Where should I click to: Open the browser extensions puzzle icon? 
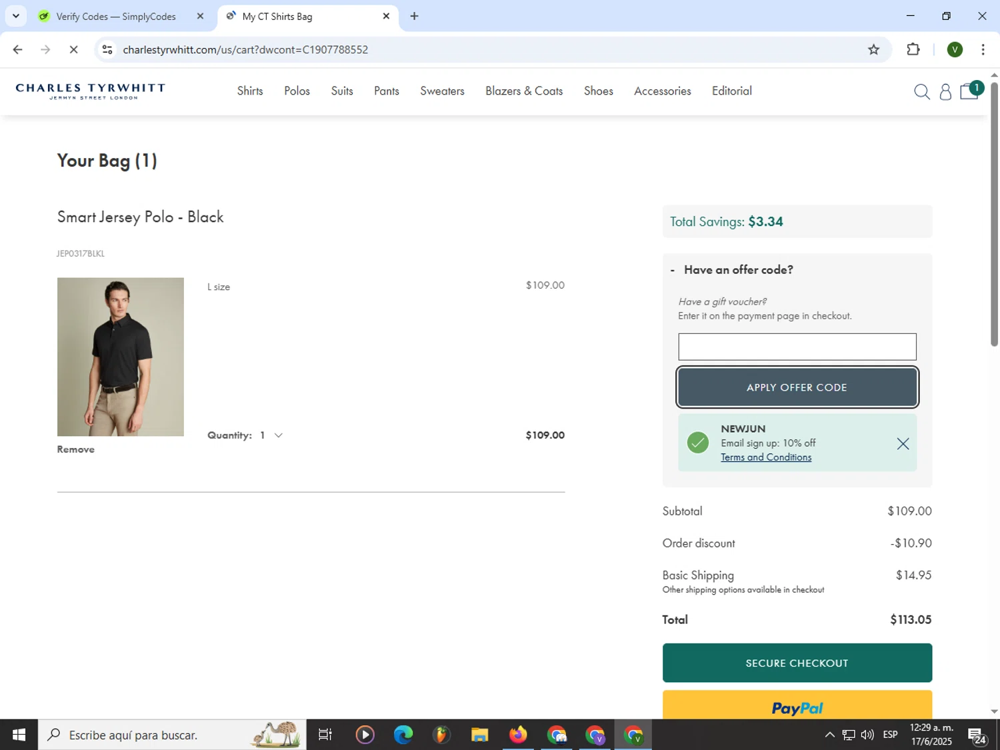coord(913,49)
